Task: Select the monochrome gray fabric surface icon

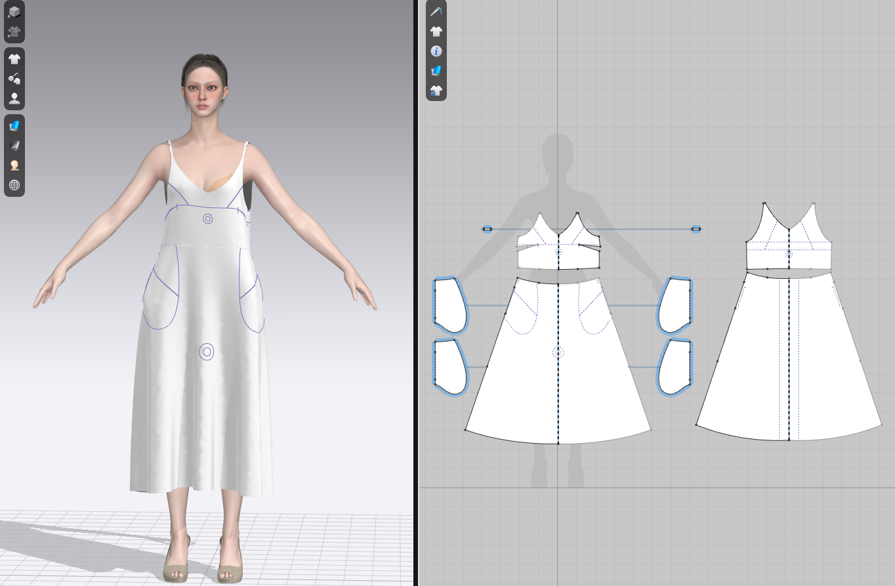Action: pyautogui.click(x=14, y=146)
